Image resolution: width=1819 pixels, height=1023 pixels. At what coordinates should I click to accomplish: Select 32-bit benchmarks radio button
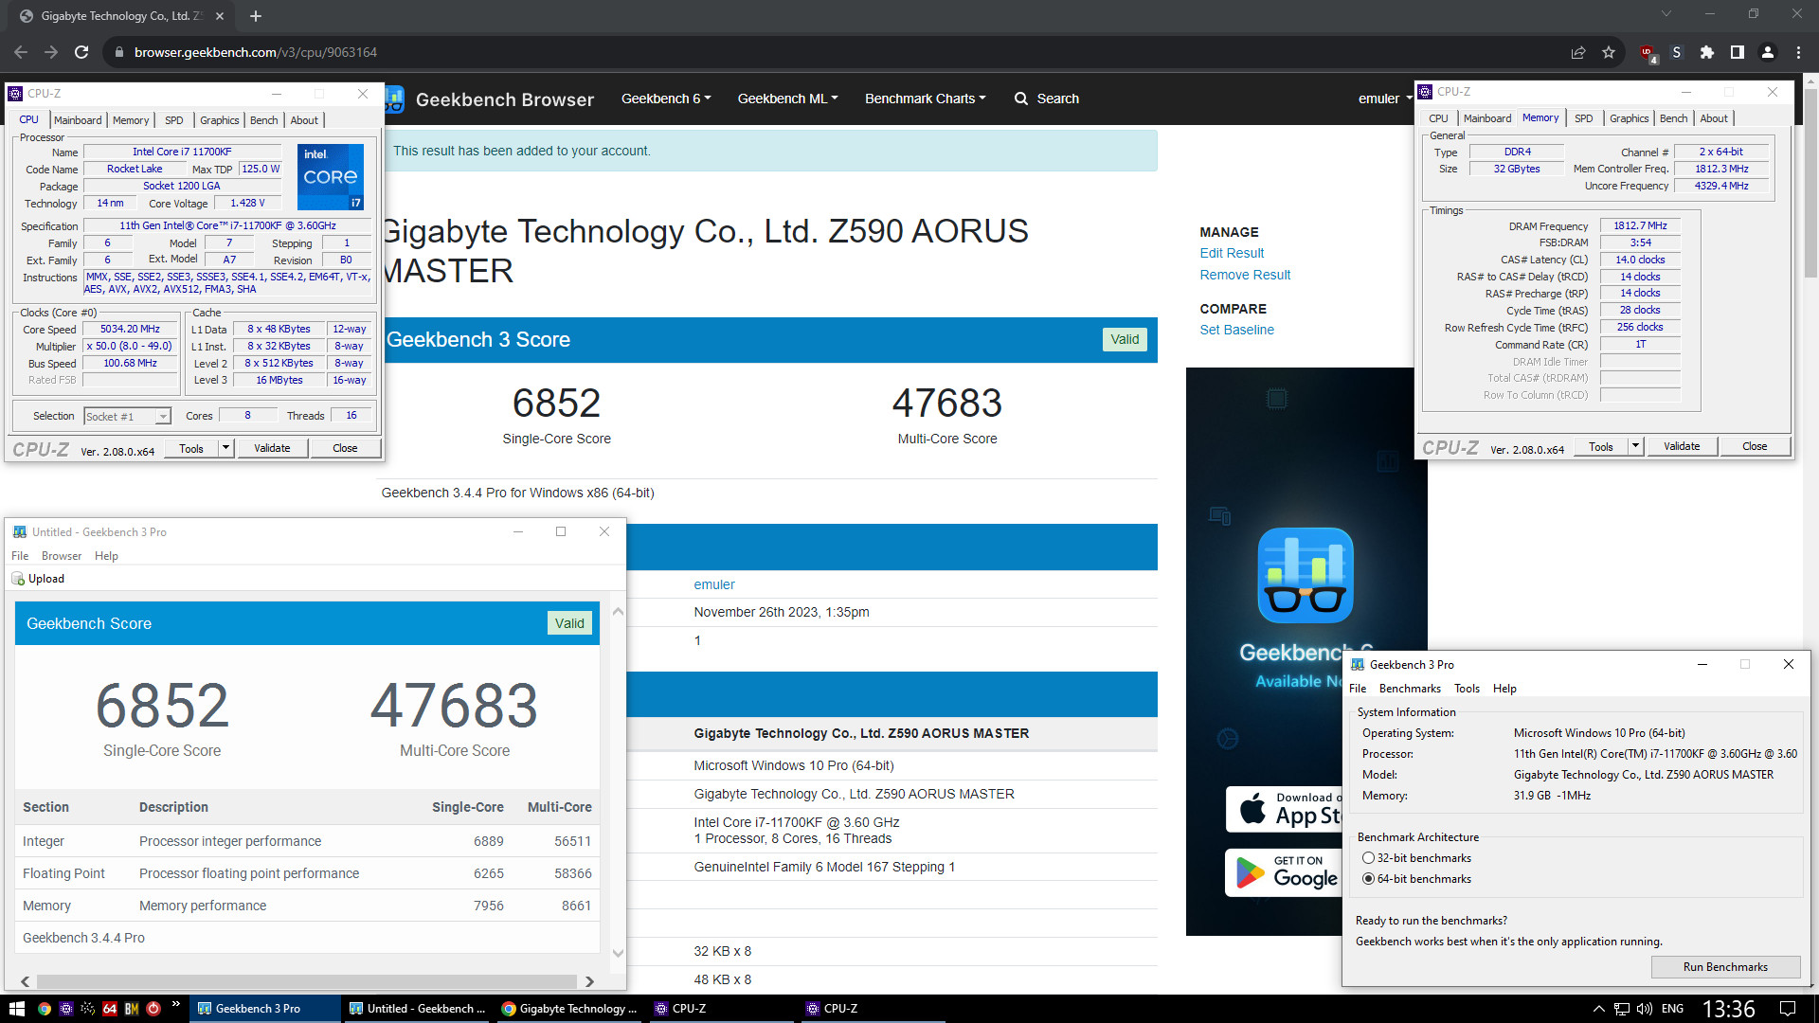pyautogui.click(x=1368, y=858)
